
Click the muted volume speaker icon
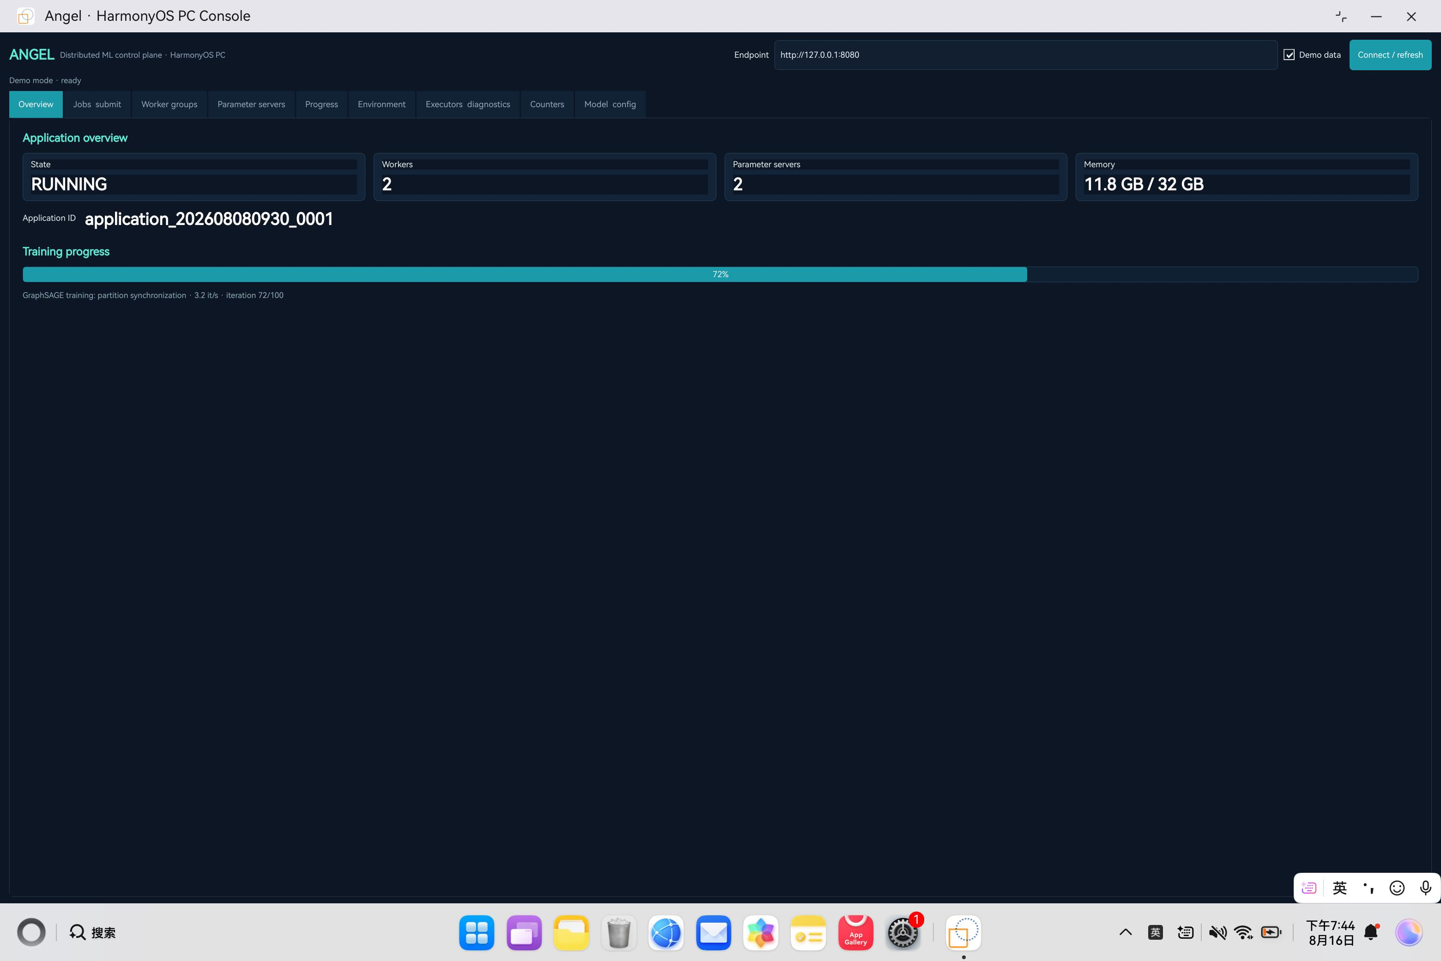[x=1217, y=932]
